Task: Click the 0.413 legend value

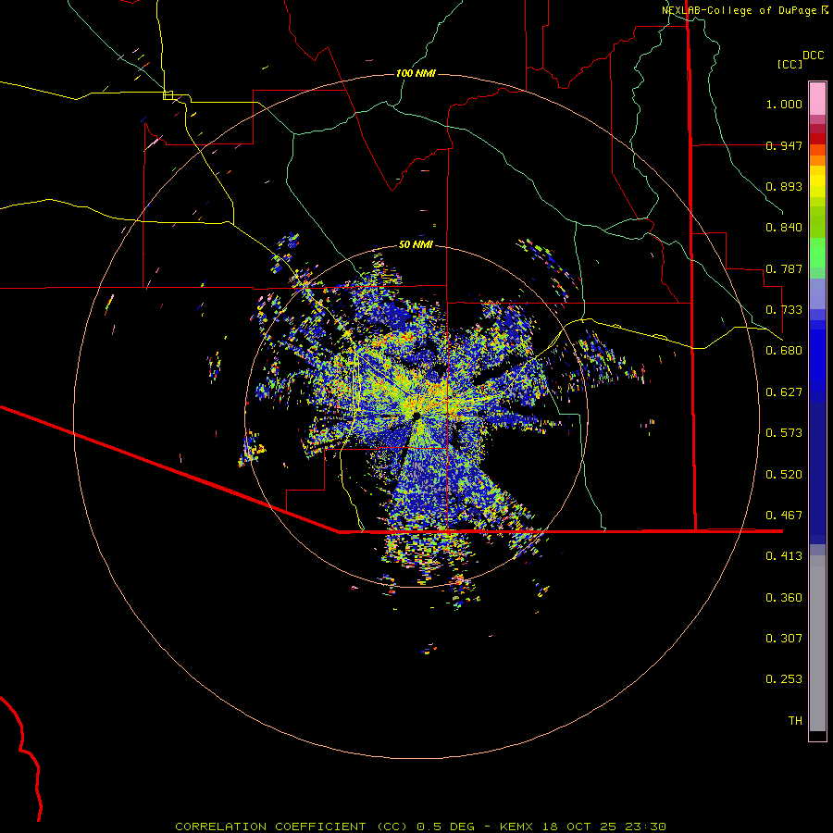Action: [x=784, y=556]
